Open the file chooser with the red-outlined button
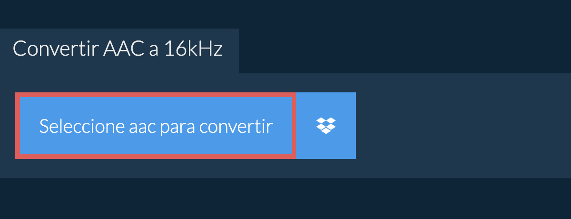This screenshot has width=571, height=219. pos(156,126)
